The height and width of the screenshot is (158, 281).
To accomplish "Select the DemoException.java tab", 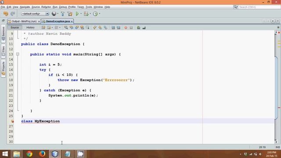I will [x=58, y=22].
